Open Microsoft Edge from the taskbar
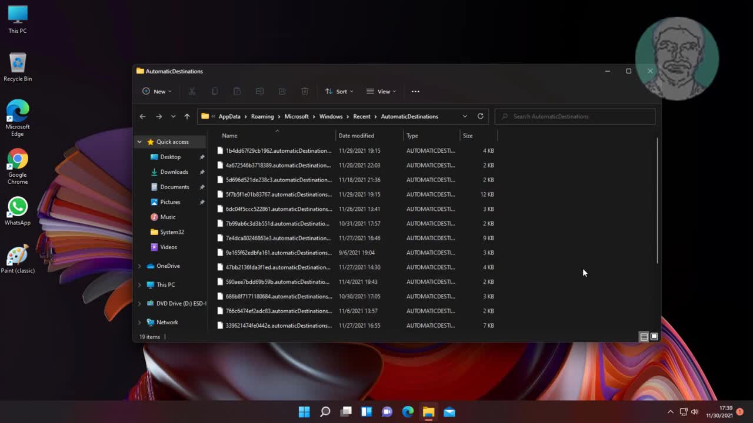The height and width of the screenshot is (423, 753). 408,412
